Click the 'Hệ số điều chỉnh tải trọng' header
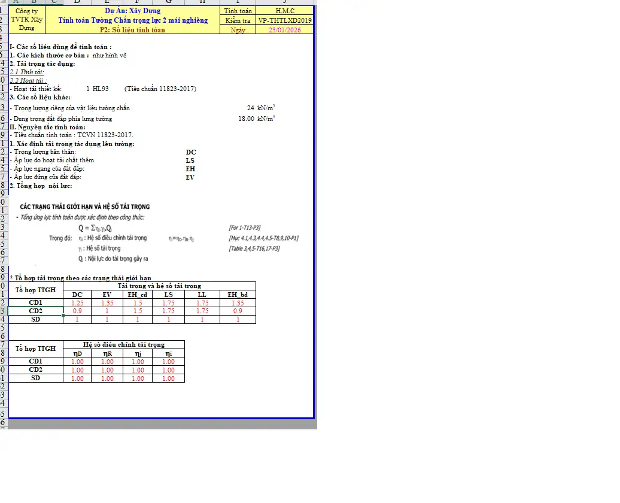This screenshot has height=503, width=620. 123,344
